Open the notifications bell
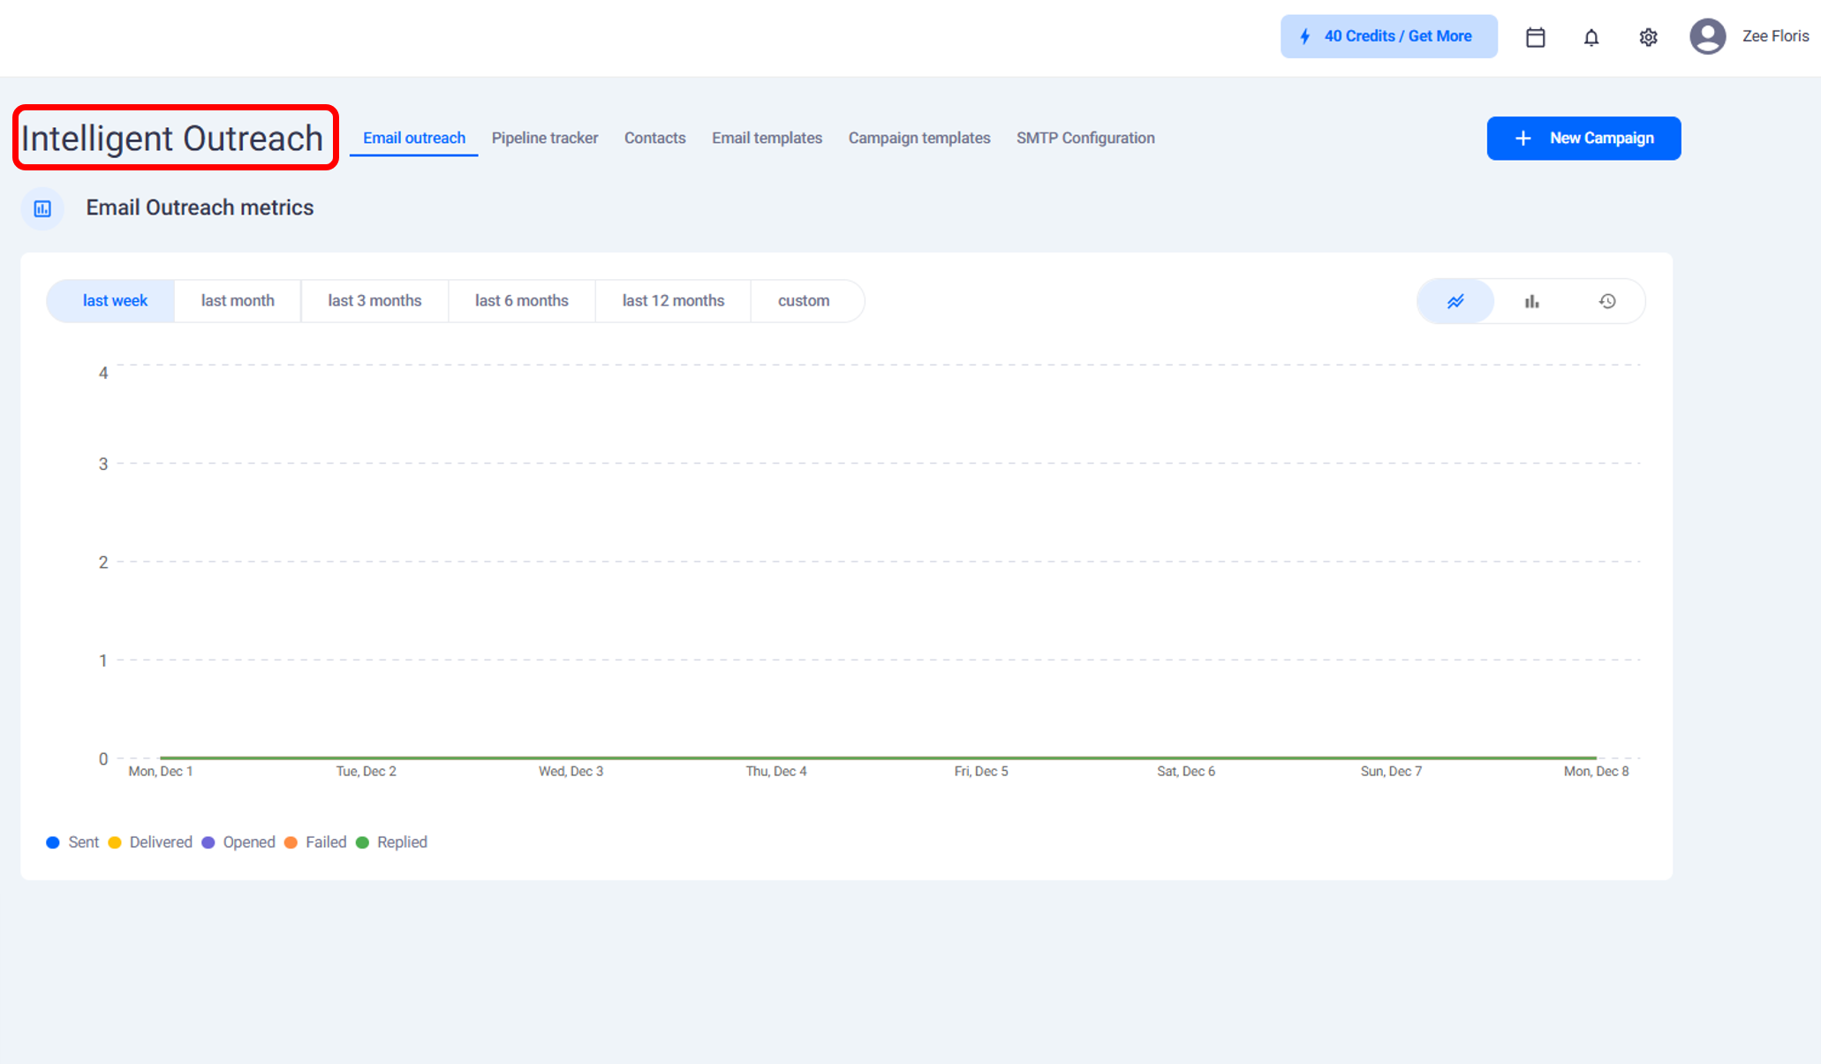Viewport: 1821px width, 1064px height. coord(1591,37)
